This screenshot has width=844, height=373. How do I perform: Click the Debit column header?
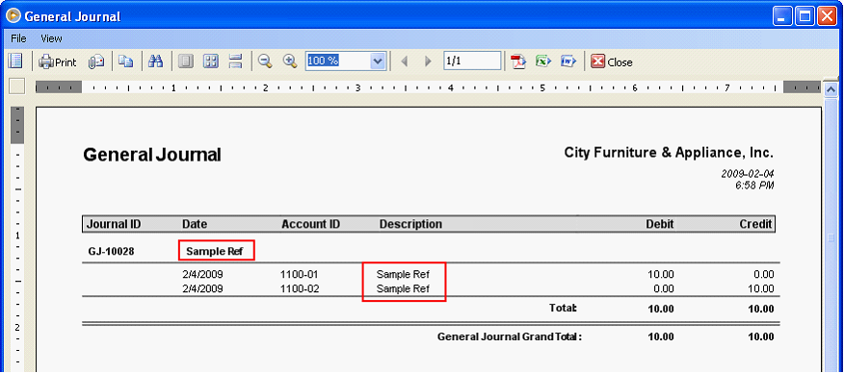click(659, 224)
